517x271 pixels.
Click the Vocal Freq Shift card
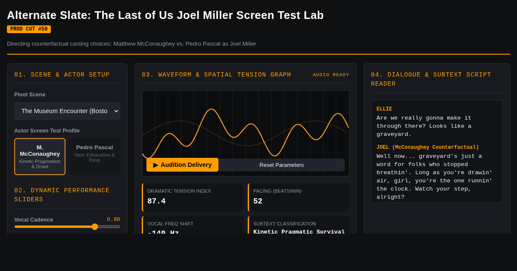pos(193,225)
